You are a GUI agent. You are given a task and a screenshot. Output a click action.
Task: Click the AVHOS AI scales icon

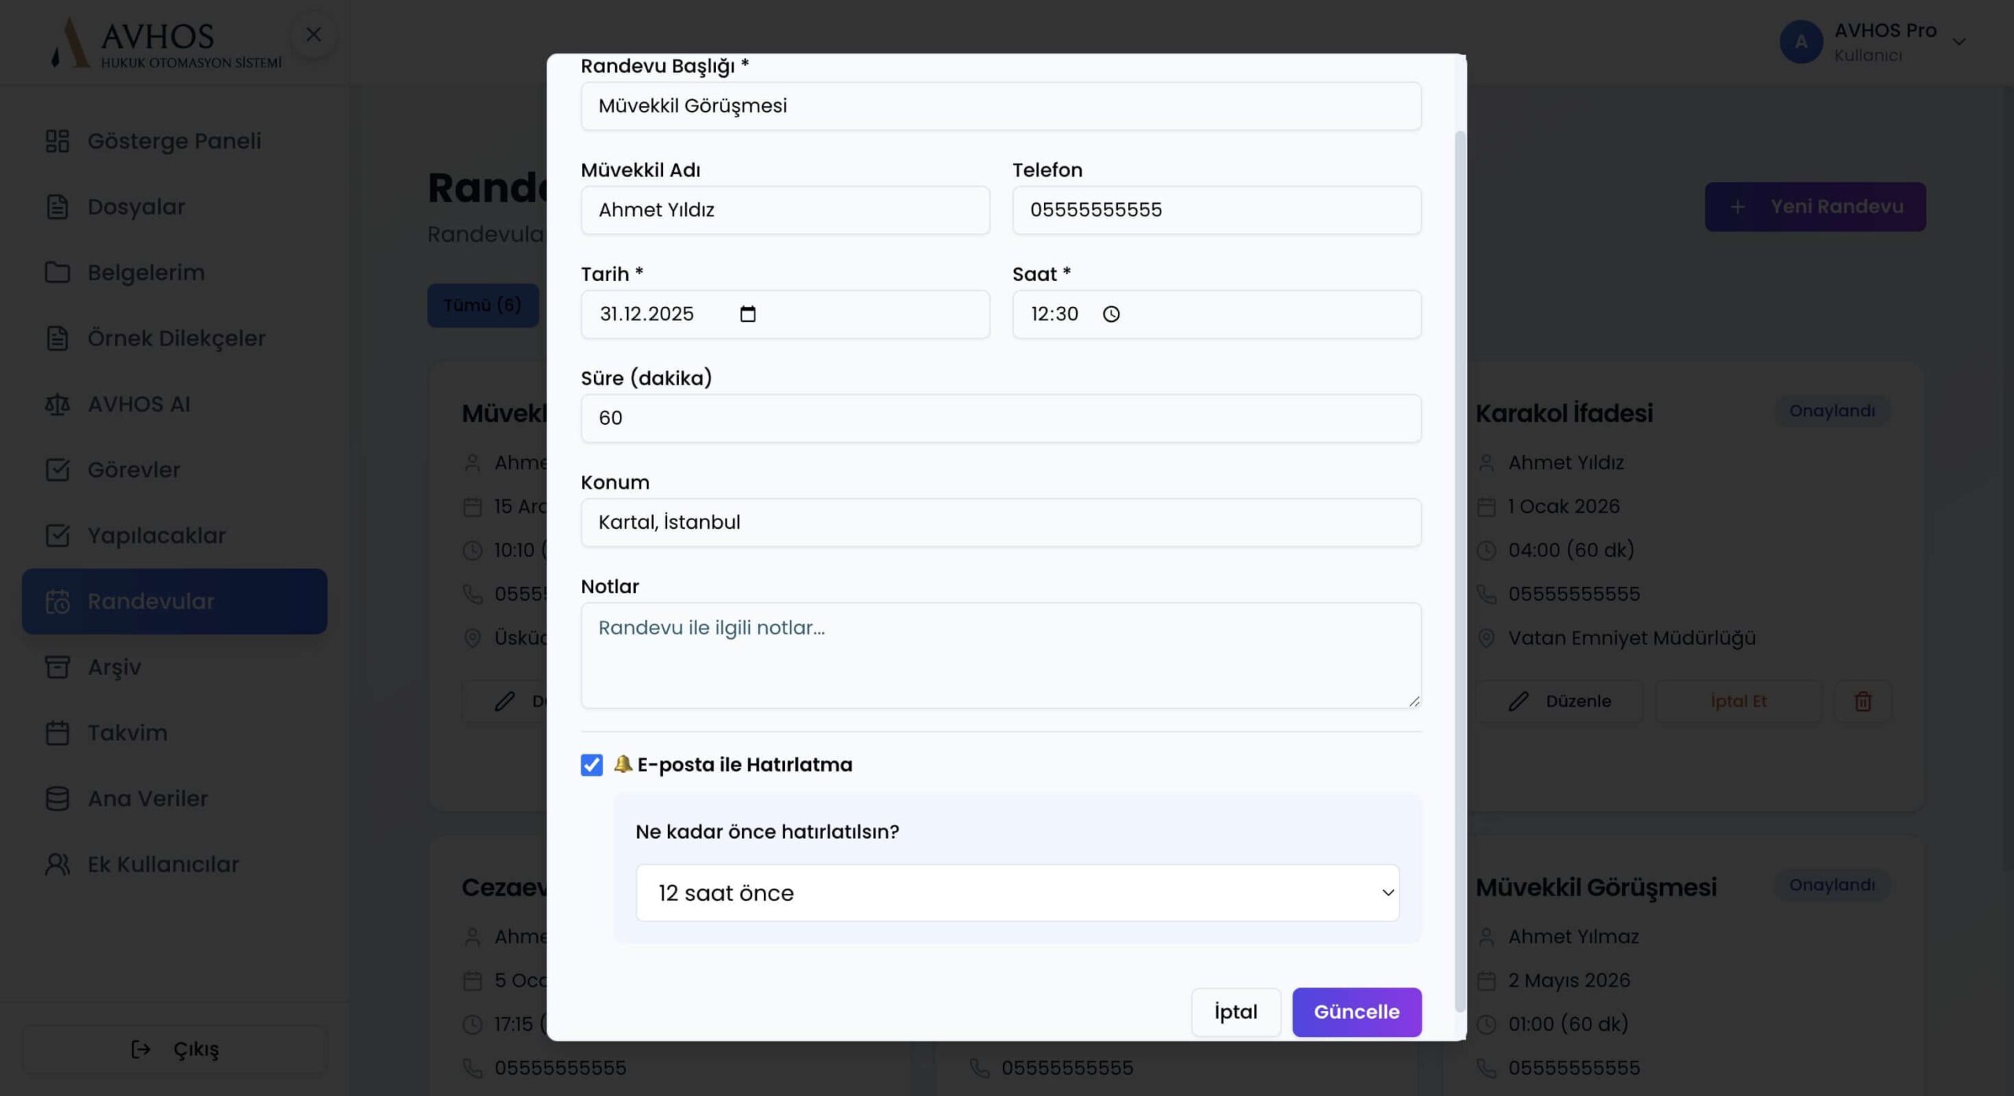[57, 404]
